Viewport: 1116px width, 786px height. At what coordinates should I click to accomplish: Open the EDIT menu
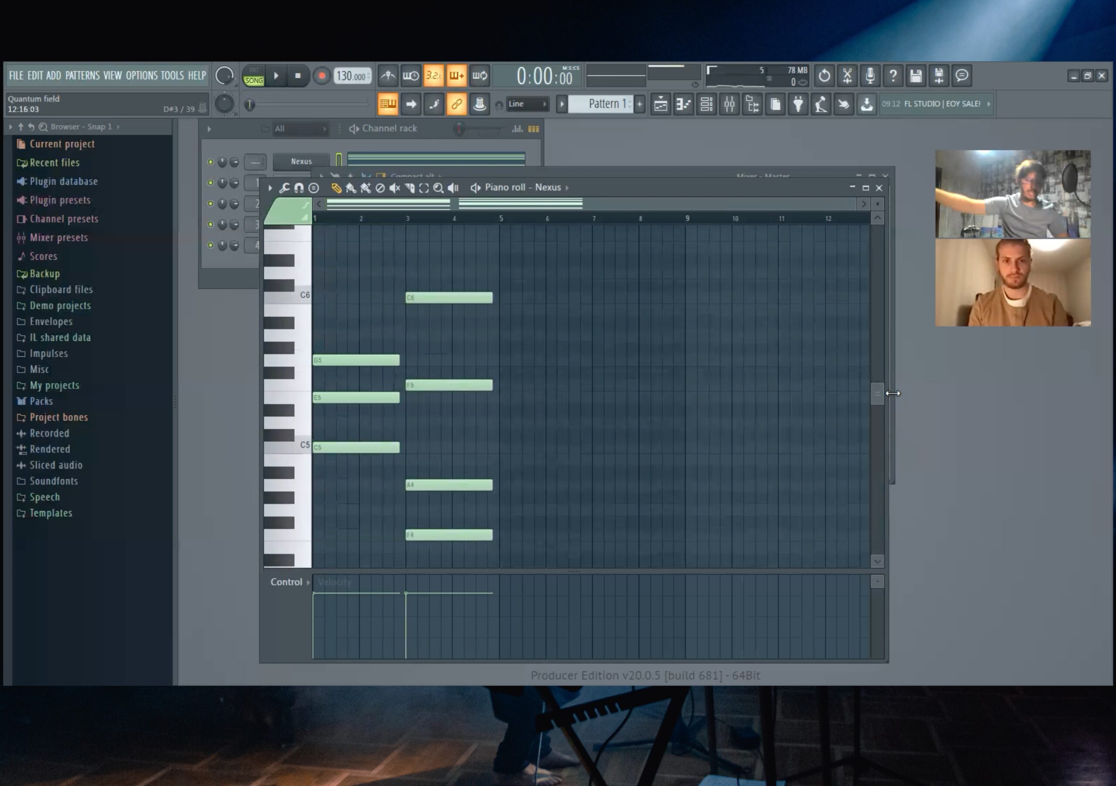pyautogui.click(x=35, y=76)
